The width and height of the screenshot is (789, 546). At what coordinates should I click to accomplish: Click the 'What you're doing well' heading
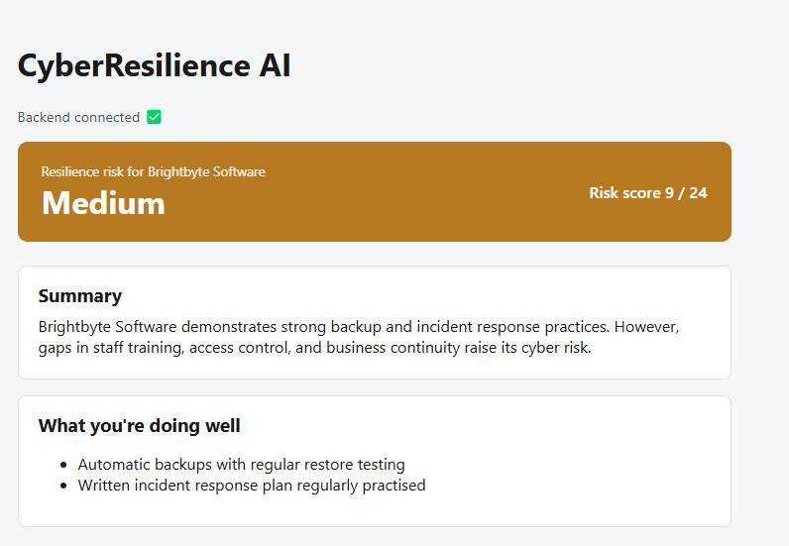(x=140, y=426)
